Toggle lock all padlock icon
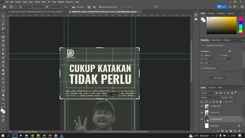The image size is (245, 138). click(220, 102)
